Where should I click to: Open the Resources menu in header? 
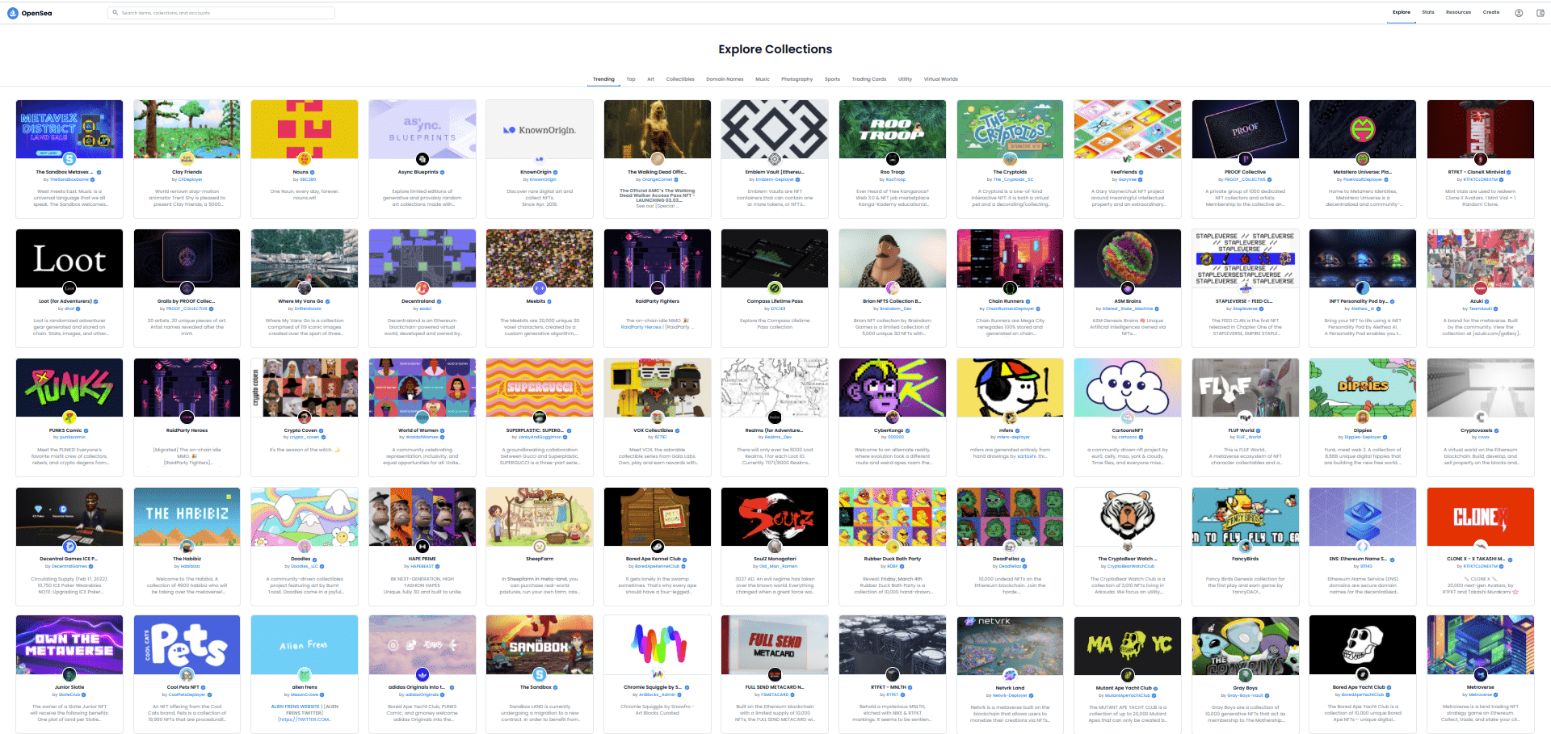click(1458, 12)
